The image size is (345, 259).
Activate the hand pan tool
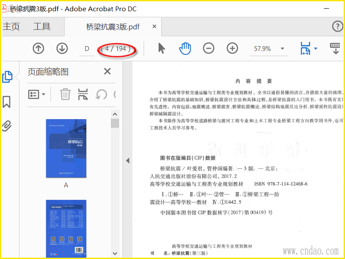point(185,48)
